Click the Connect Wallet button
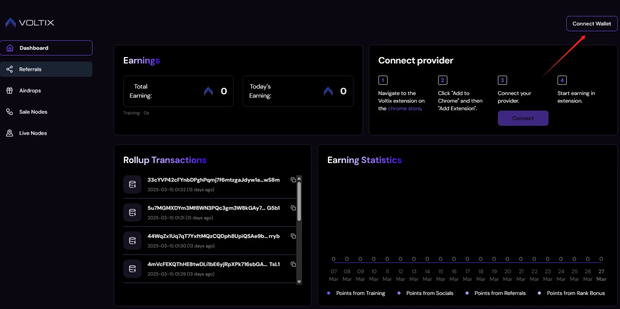This screenshot has width=620, height=309. (x=592, y=24)
